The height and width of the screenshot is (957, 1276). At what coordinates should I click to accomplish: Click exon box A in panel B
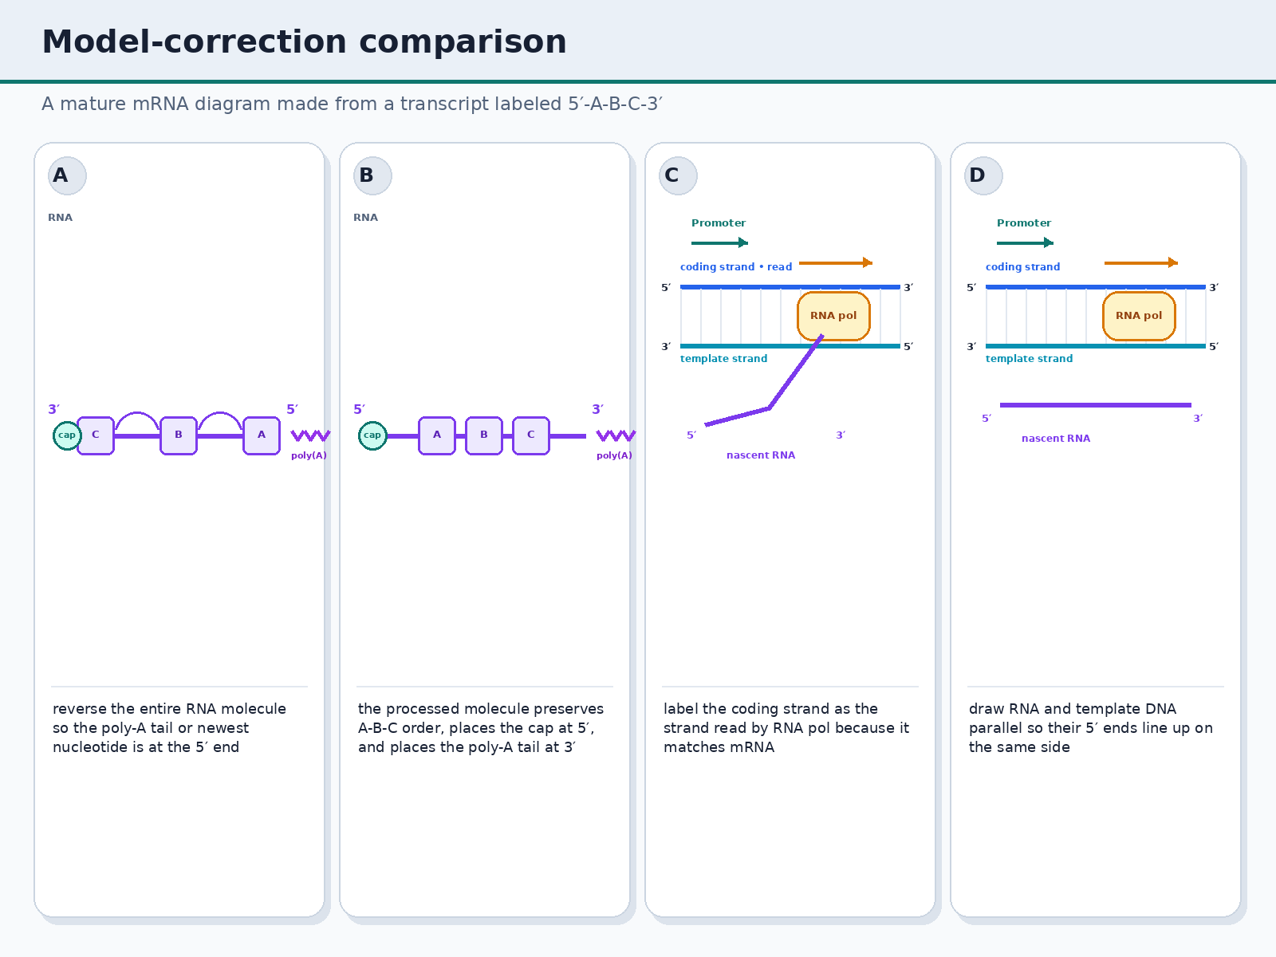(x=437, y=435)
